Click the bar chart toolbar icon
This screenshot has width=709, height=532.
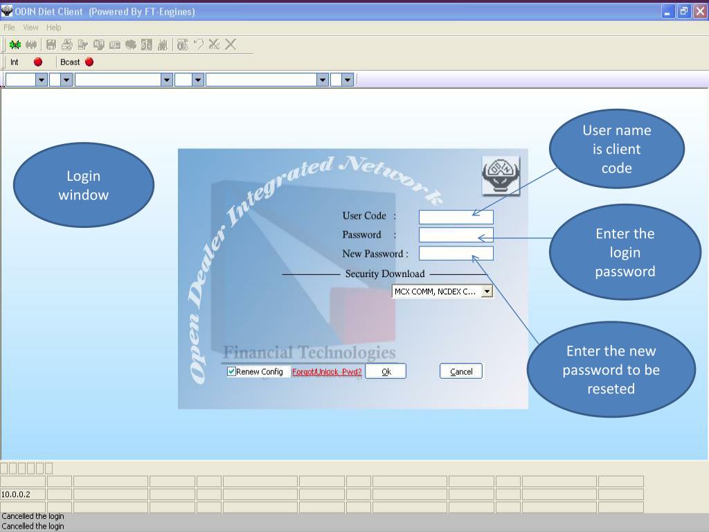[x=163, y=44]
